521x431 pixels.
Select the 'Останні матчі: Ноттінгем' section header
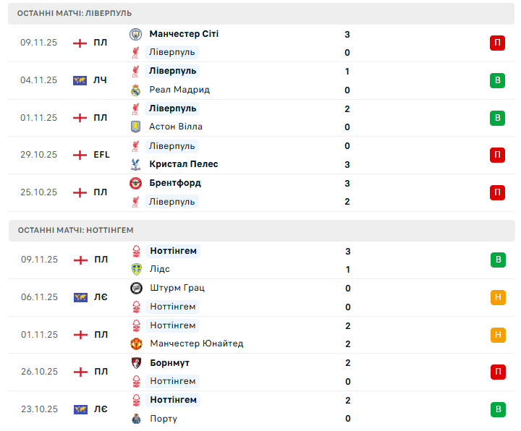click(76, 230)
